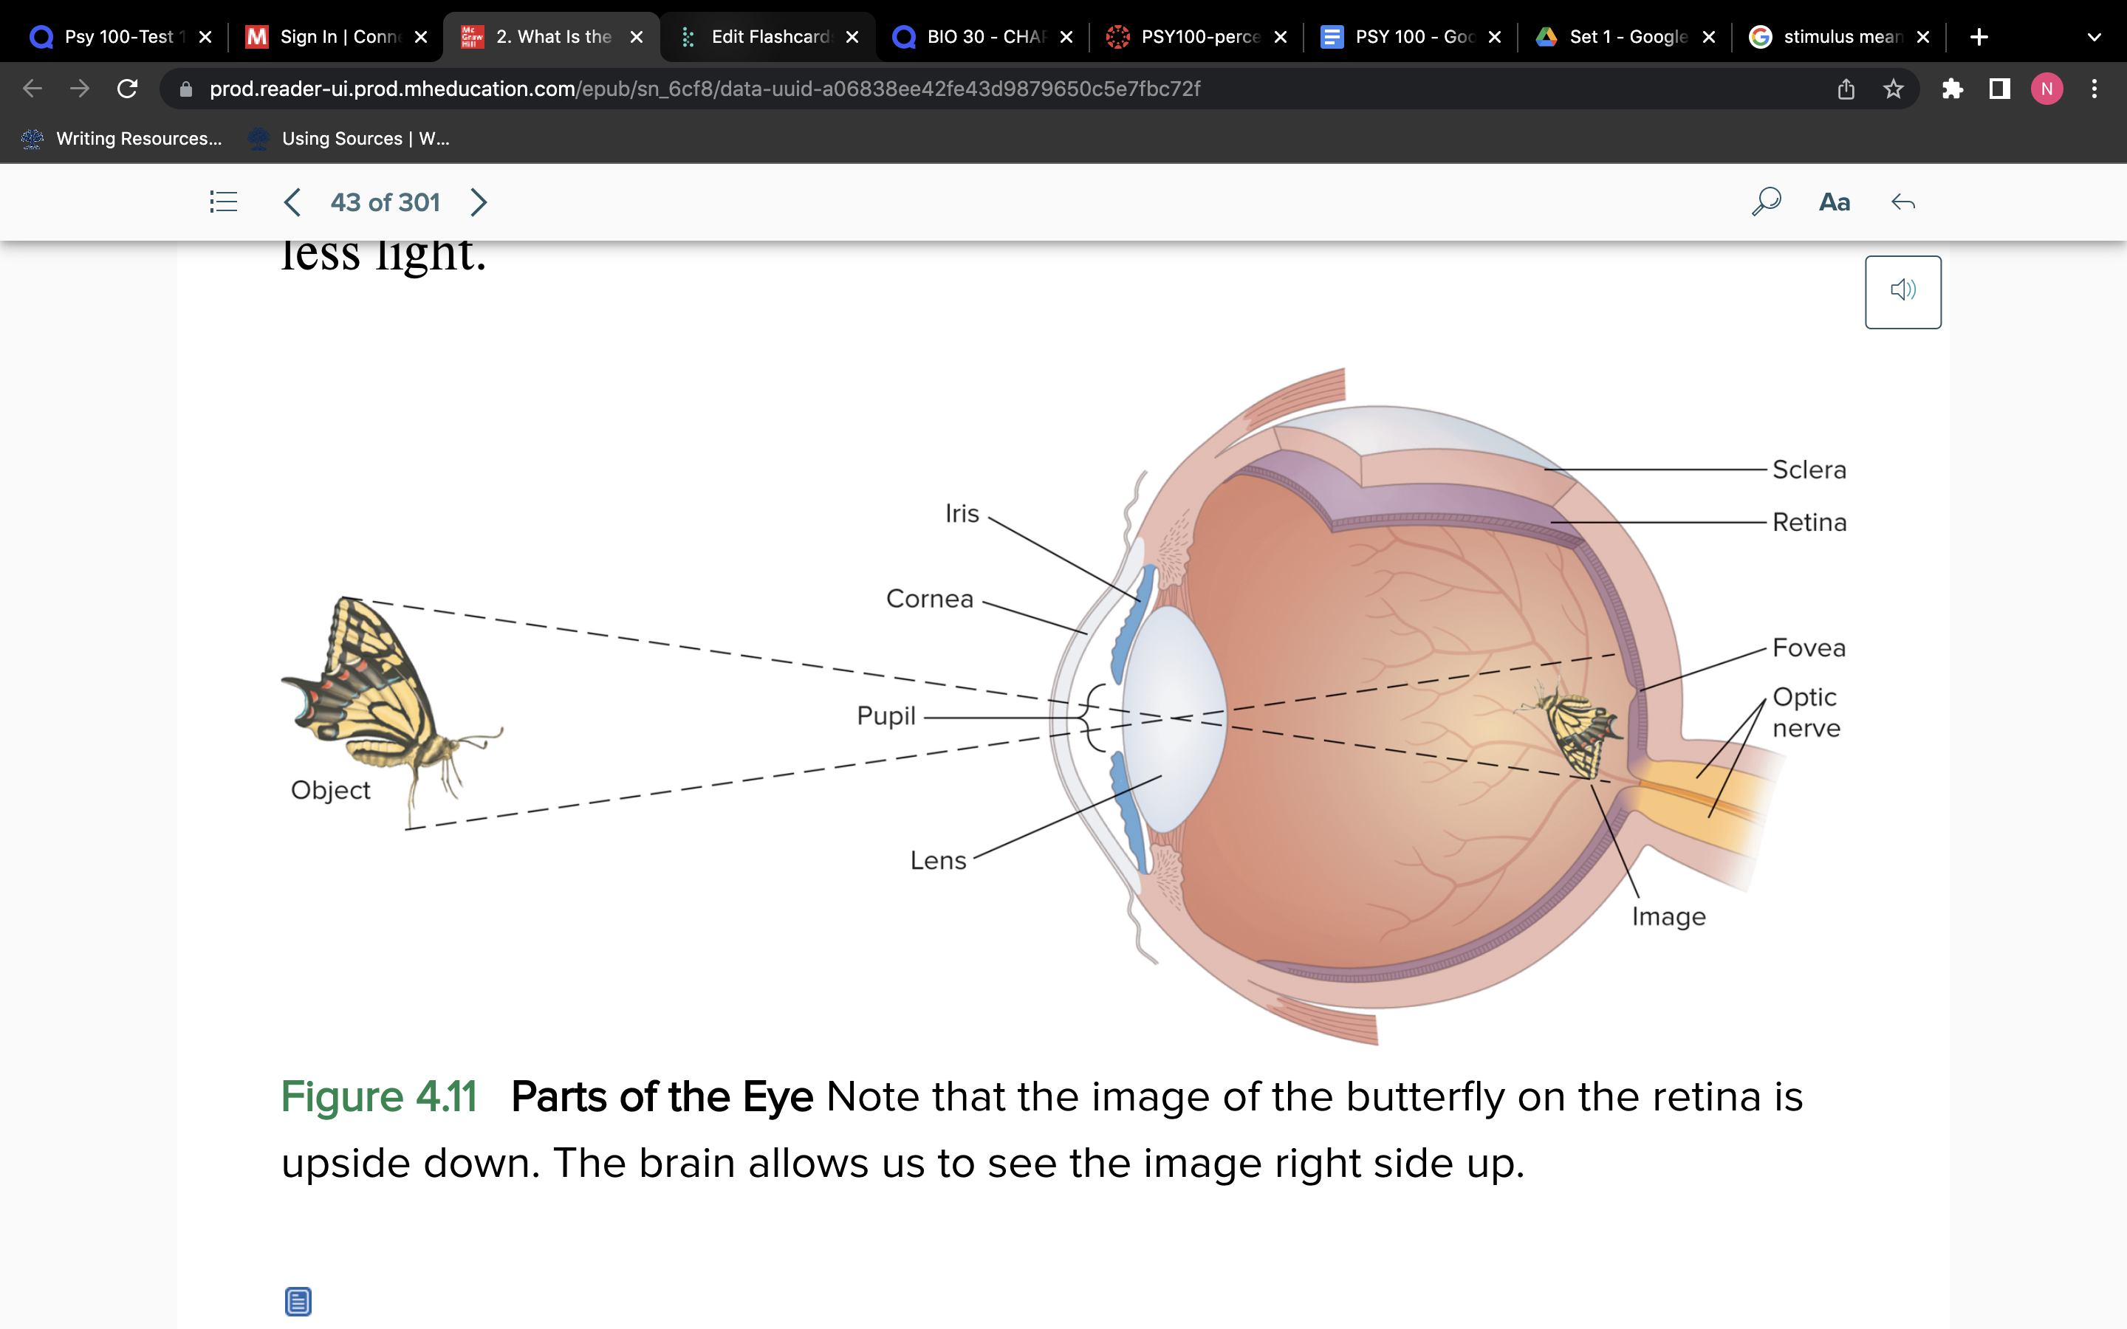Viewport: 2127px width, 1329px height.
Task: Click the page content footnote icon
Action: coord(298,1300)
